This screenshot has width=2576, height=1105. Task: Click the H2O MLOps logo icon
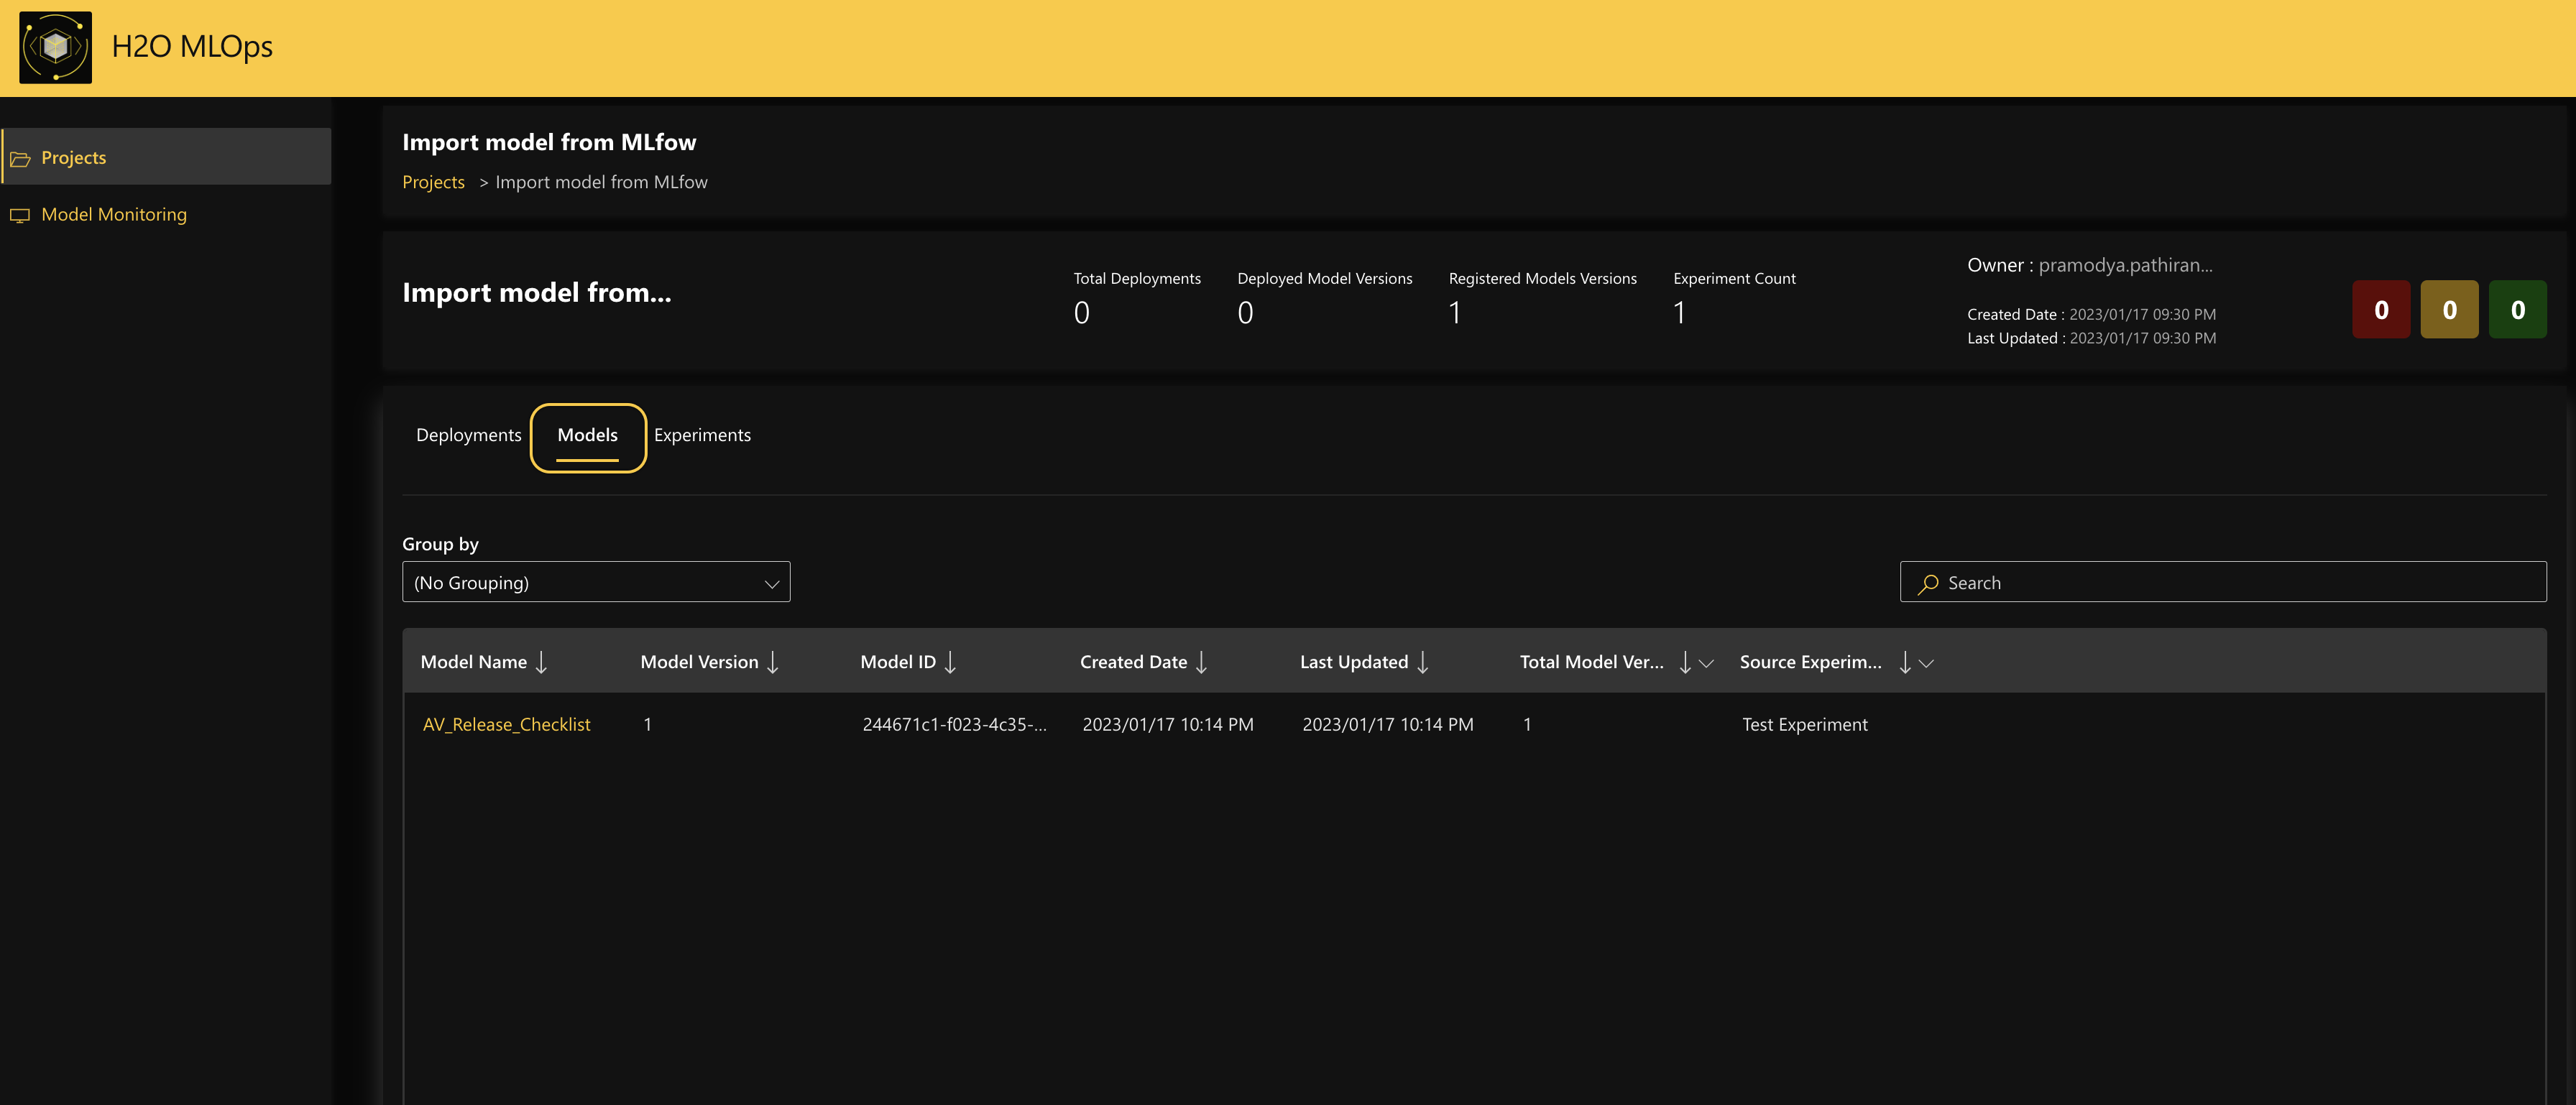[x=55, y=47]
